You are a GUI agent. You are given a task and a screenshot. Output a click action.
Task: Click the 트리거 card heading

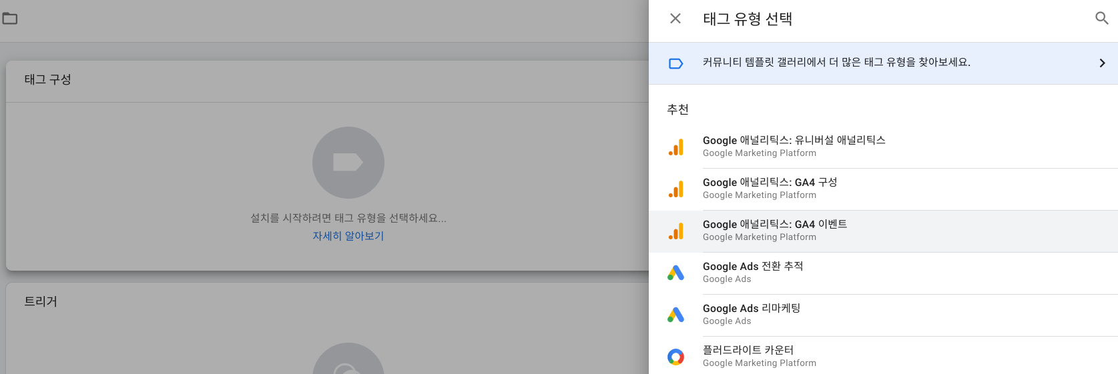point(41,301)
